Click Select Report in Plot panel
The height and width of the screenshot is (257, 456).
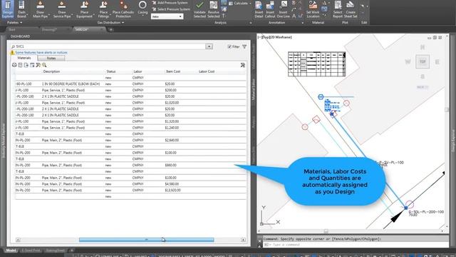pos(338,9)
